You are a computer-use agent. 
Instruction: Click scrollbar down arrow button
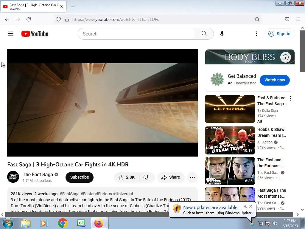point(302,210)
